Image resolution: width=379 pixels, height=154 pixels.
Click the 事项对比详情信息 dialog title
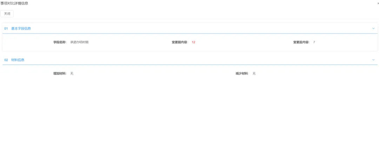(x=14, y=3)
